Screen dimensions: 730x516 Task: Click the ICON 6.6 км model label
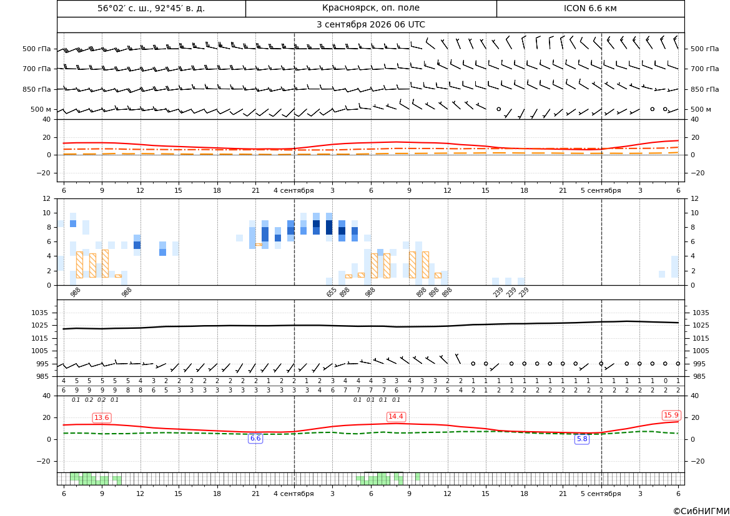coord(590,8)
